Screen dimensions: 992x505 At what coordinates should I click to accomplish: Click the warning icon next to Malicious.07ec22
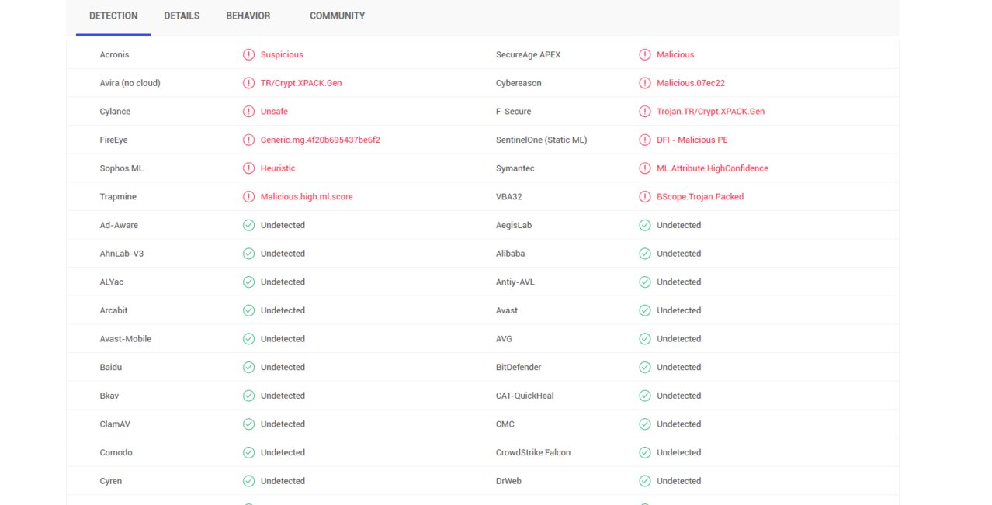pos(644,83)
